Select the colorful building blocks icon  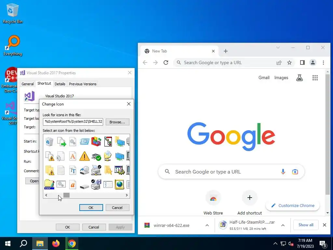96,142
